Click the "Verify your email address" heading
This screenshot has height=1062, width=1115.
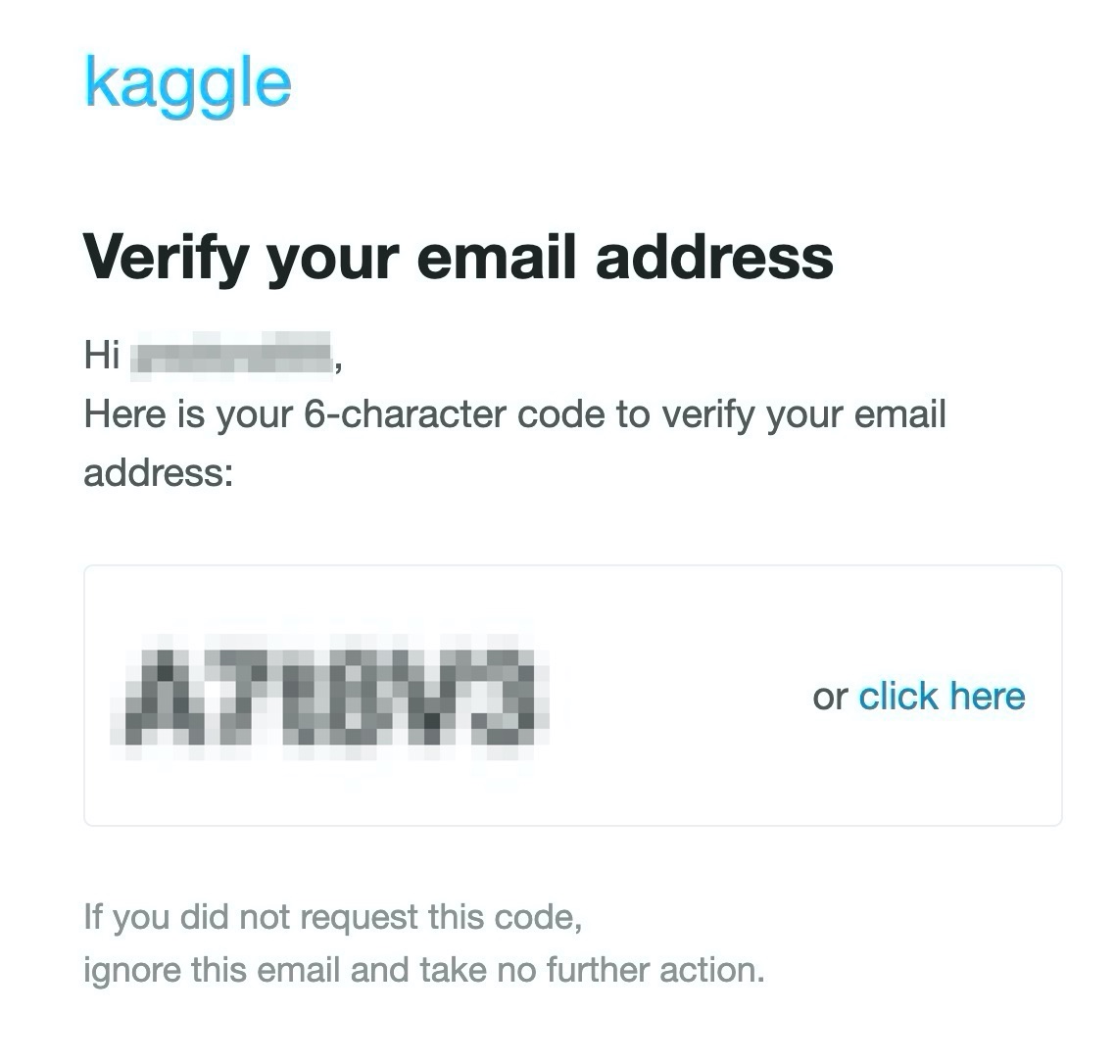[x=458, y=259]
